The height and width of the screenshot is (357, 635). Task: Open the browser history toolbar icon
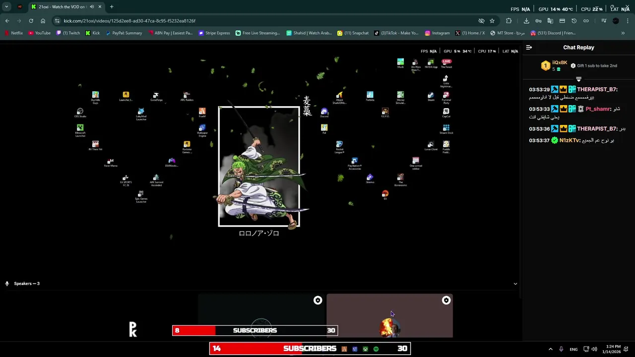coord(574,21)
